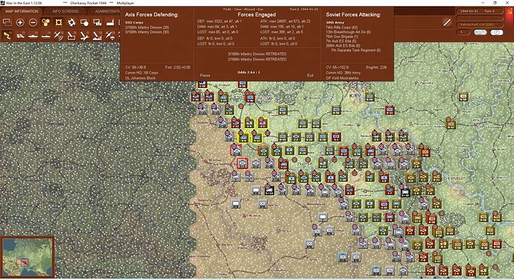The width and height of the screenshot is (514, 280).
Task: Click the zoom in plus icon
Action: pos(20,22)
